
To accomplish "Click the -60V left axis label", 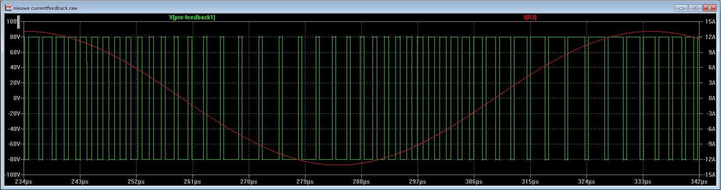I will pyautogui.click(x=14, y=145).
